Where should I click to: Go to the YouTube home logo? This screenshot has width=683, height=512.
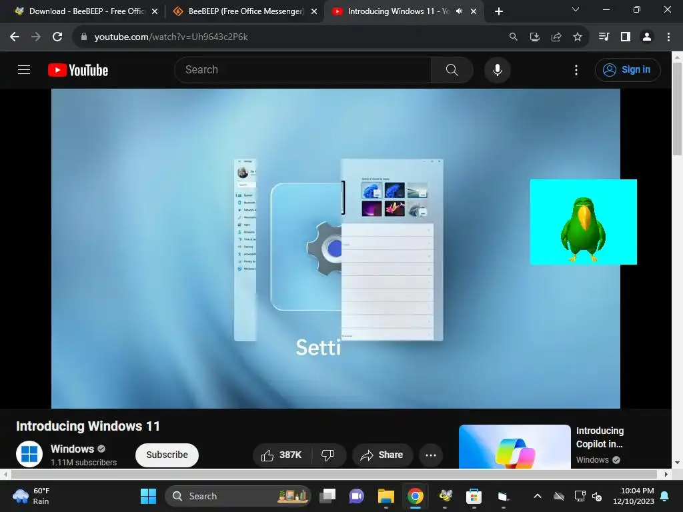[x=78, y=70]
